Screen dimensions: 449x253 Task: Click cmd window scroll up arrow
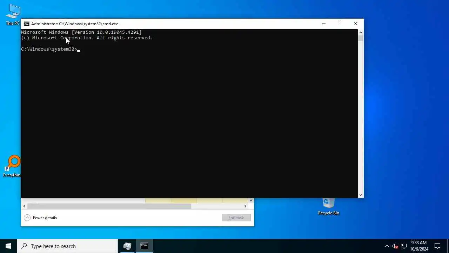coord(361,32)
